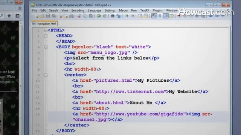Image resolution: width=241 pixels, height=135 pixels.
Task: Click the closing </BODY> tag on line 18
Action: [x=66, y=131]
